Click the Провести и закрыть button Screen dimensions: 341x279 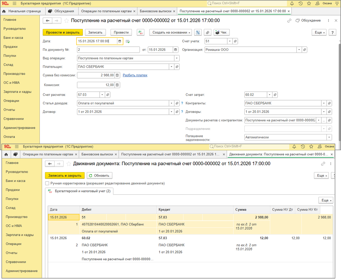click(x=63, y=32)
